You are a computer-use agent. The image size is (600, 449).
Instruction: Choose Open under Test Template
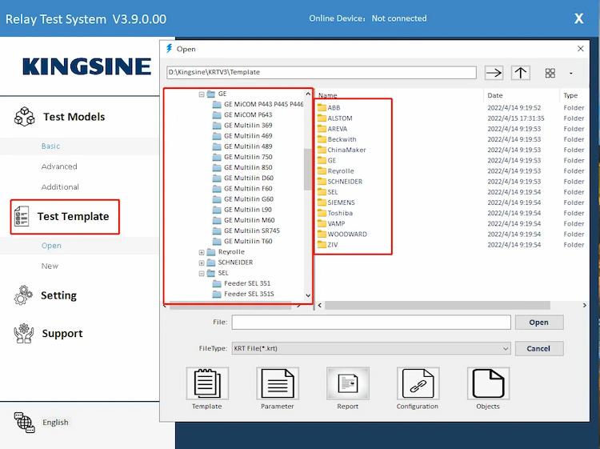click(x=51, y=246)
